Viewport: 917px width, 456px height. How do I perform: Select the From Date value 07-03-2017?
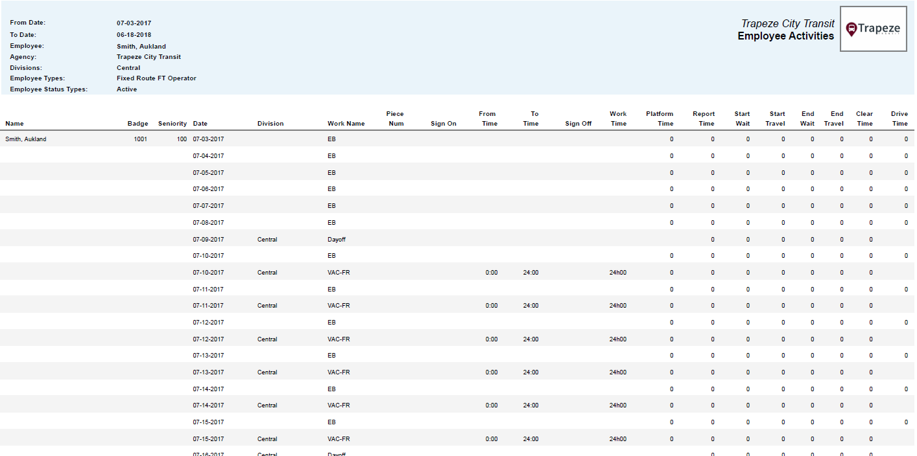(x=133, y=22)
